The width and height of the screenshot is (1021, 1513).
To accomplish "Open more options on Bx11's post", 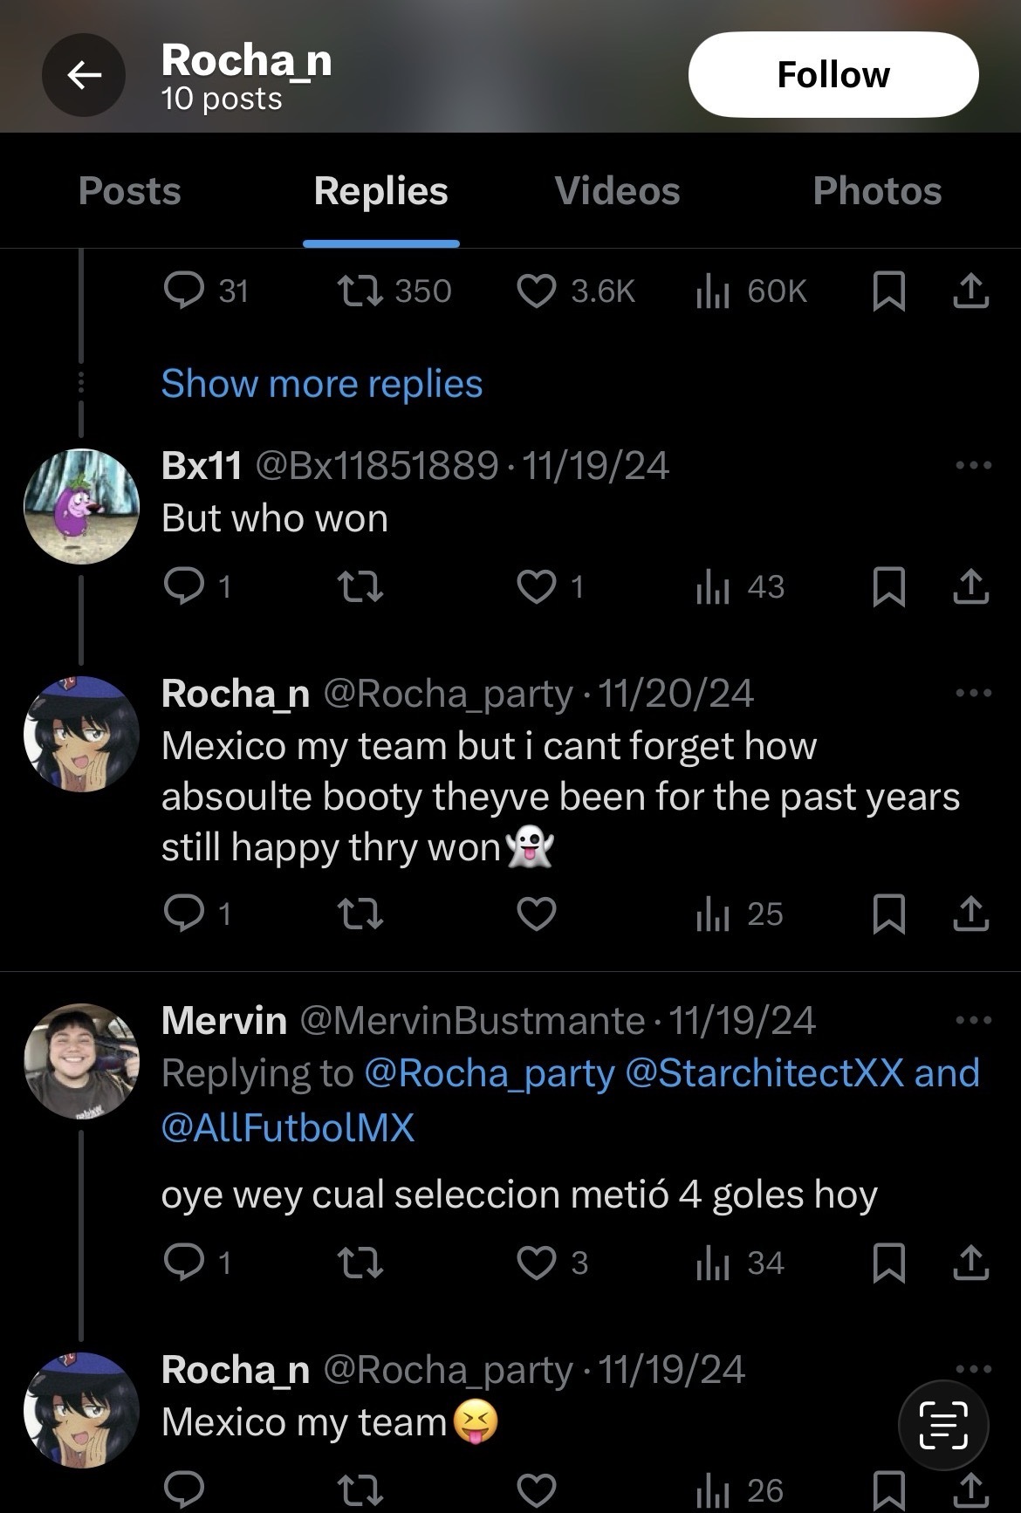I will [973, 465].
